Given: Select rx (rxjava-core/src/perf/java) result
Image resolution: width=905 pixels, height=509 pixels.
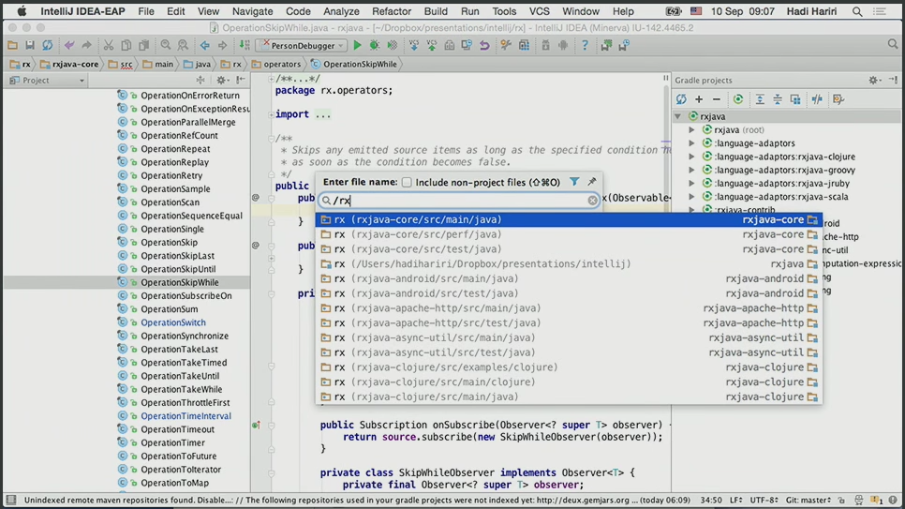Looking at the screenshot, I should (x=569, y=234).
